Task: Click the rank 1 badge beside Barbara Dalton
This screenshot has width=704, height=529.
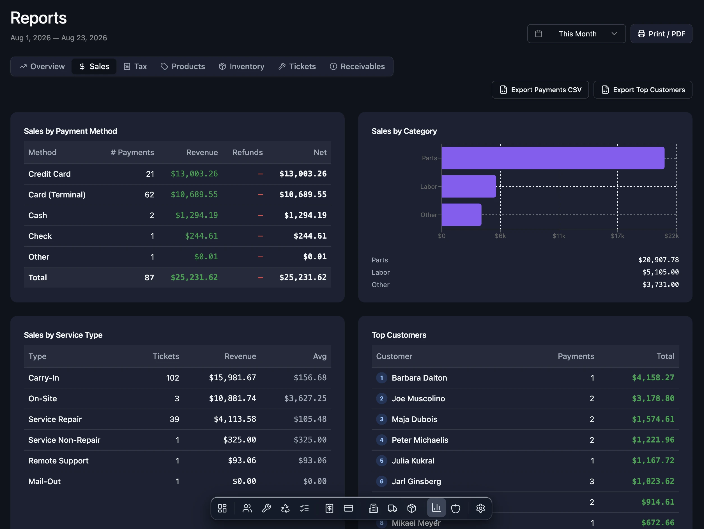Action: pyautogui.click(x=382, y=378)
